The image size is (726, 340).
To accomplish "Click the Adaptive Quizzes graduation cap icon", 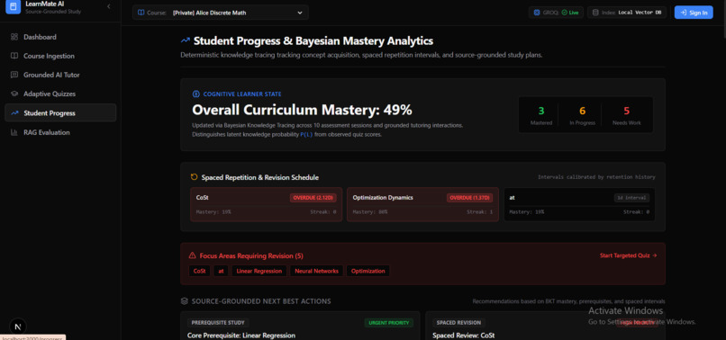I will (x=14, y=94).
